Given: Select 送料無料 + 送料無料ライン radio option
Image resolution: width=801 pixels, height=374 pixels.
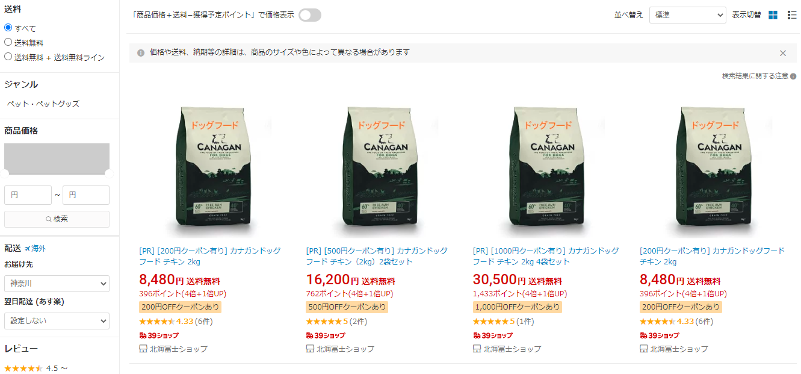Looking at the screenshot, I should pyautogui.click(x=8, y=57).
